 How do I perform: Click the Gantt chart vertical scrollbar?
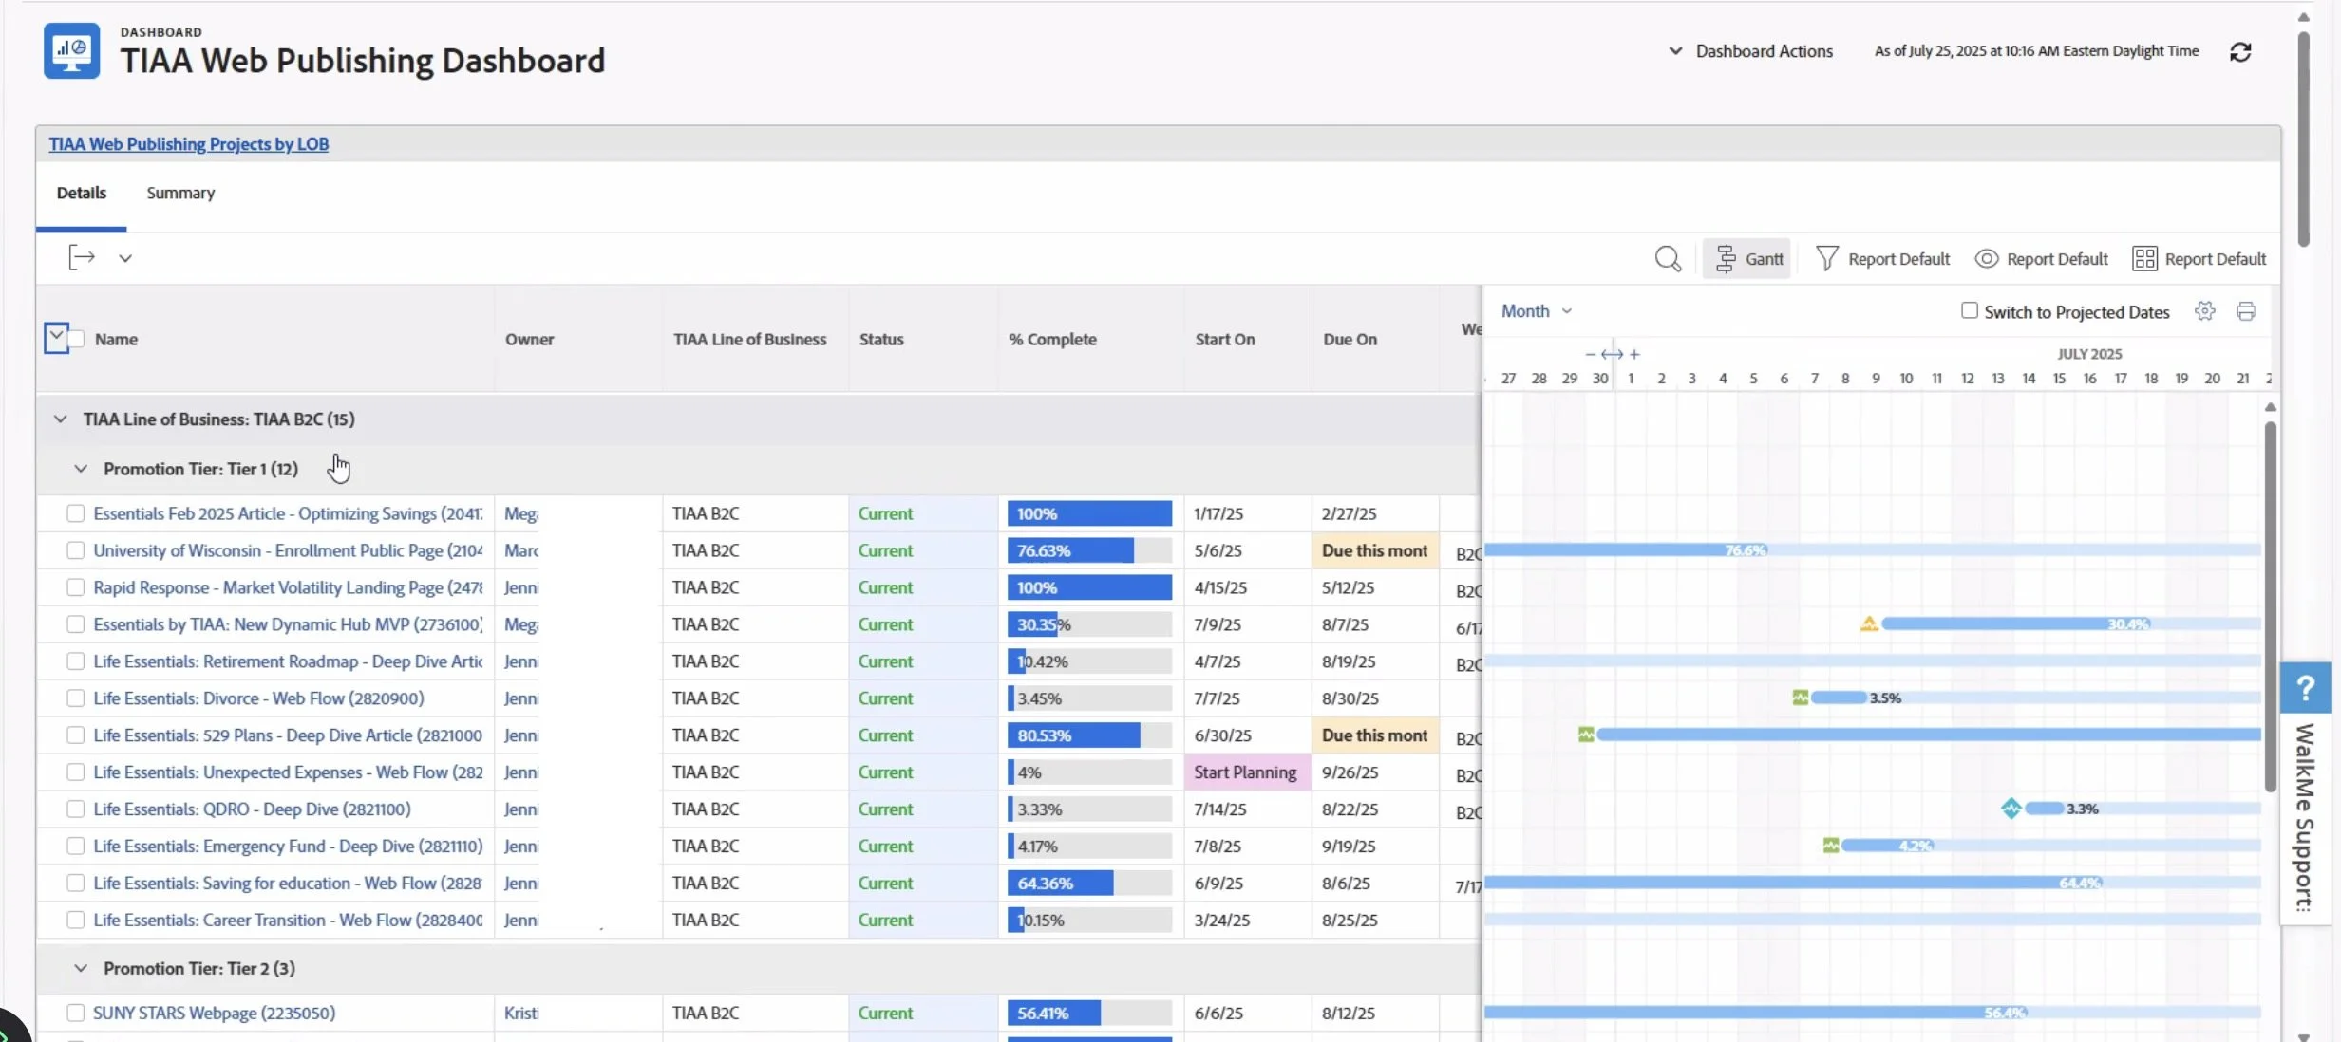click(x=2270, y=607)
